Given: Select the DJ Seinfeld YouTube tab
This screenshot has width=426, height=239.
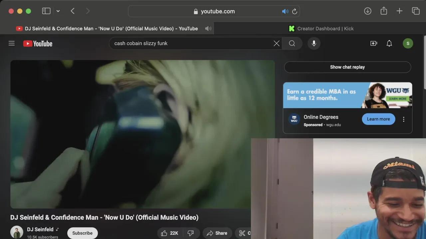Looking at the screenshot, I should tap(107, 29).
